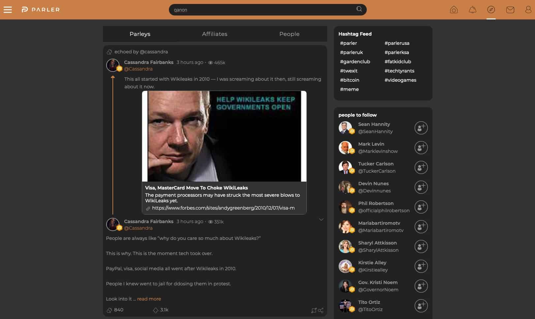
Task: Open the #parler hashtag
Action: pyautogui.click(x=348, y=43)
